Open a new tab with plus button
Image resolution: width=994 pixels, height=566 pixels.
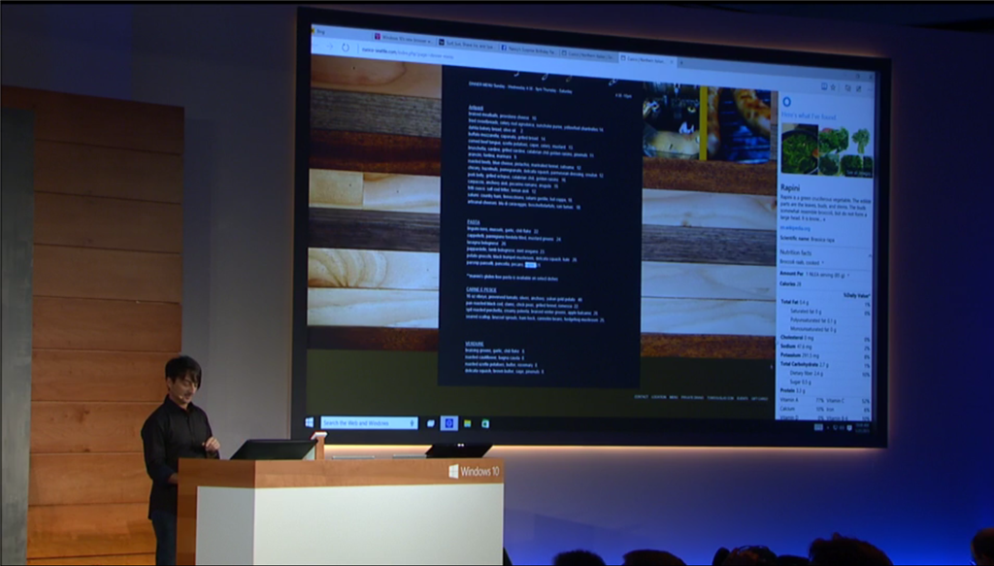coord(681,62)
